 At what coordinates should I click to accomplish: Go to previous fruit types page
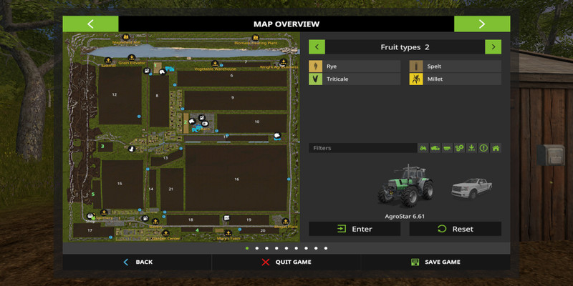(x=317, y=47)
